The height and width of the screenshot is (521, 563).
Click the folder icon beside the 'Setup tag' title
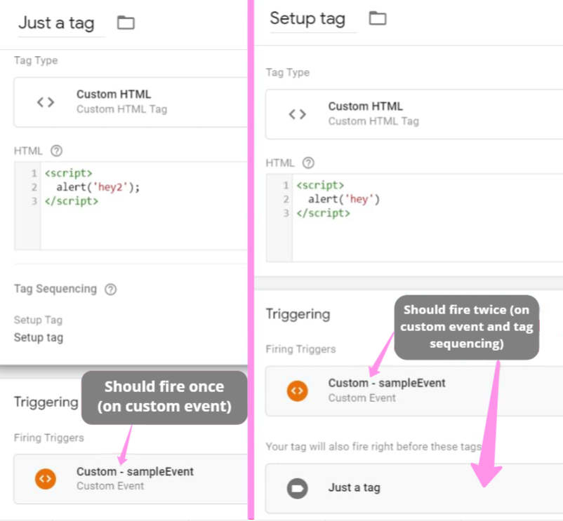378,18
